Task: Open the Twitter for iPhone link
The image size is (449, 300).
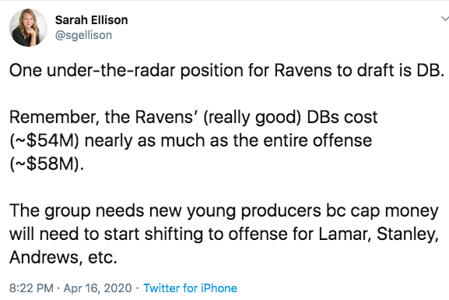Action: tap(190, 288)
